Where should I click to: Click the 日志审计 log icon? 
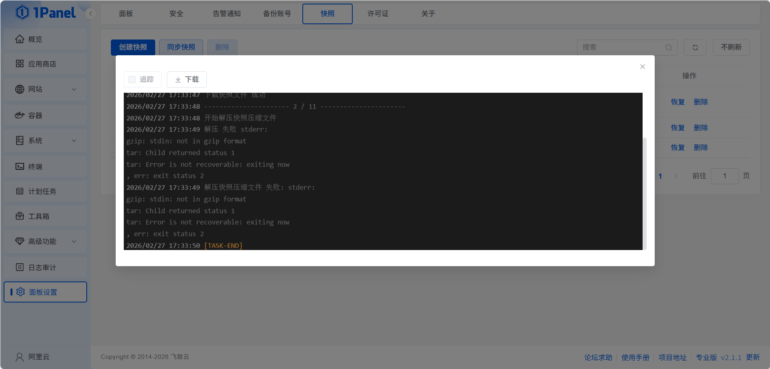20,267
